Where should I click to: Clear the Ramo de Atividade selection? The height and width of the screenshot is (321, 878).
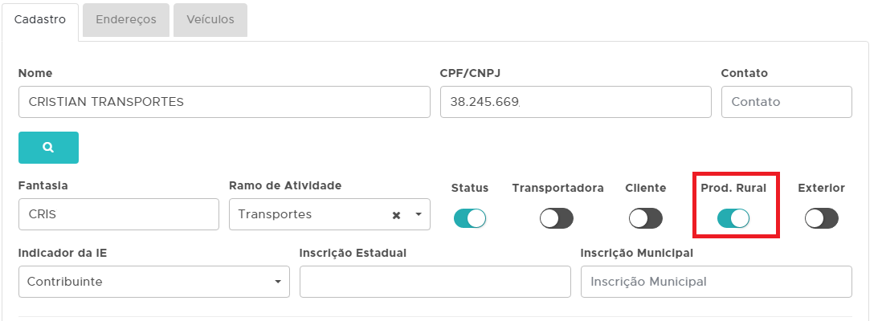(x=396, y=215)
